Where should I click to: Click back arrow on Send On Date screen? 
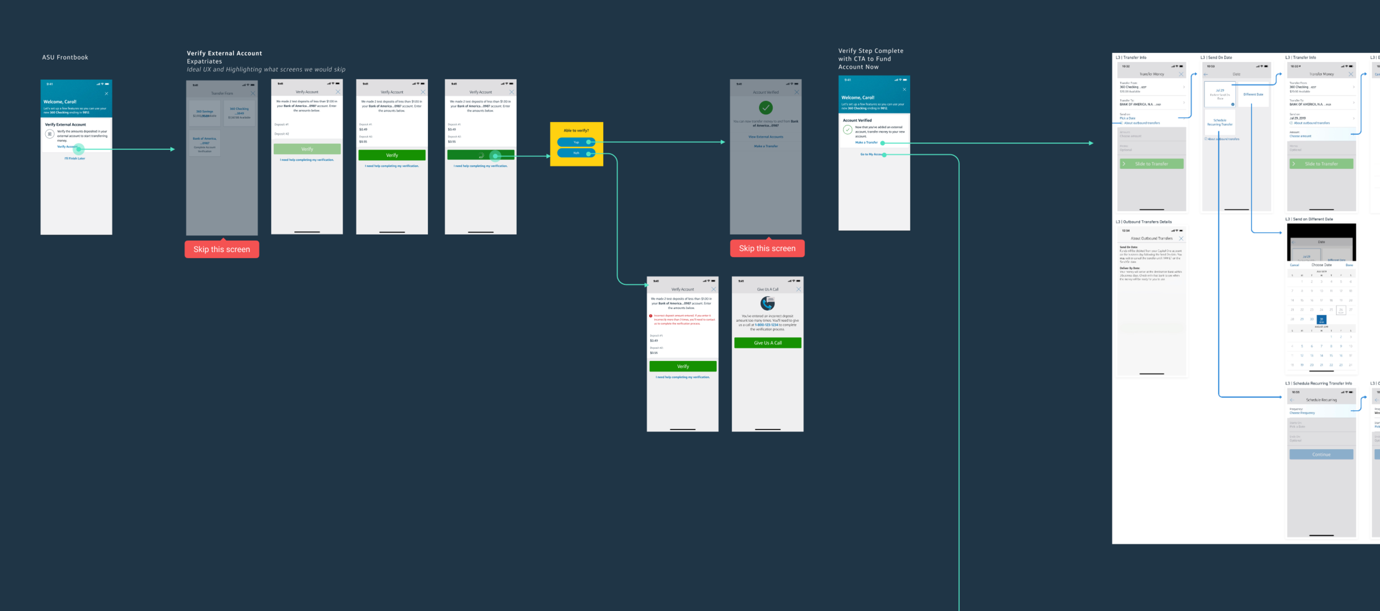pos(1206,74)
